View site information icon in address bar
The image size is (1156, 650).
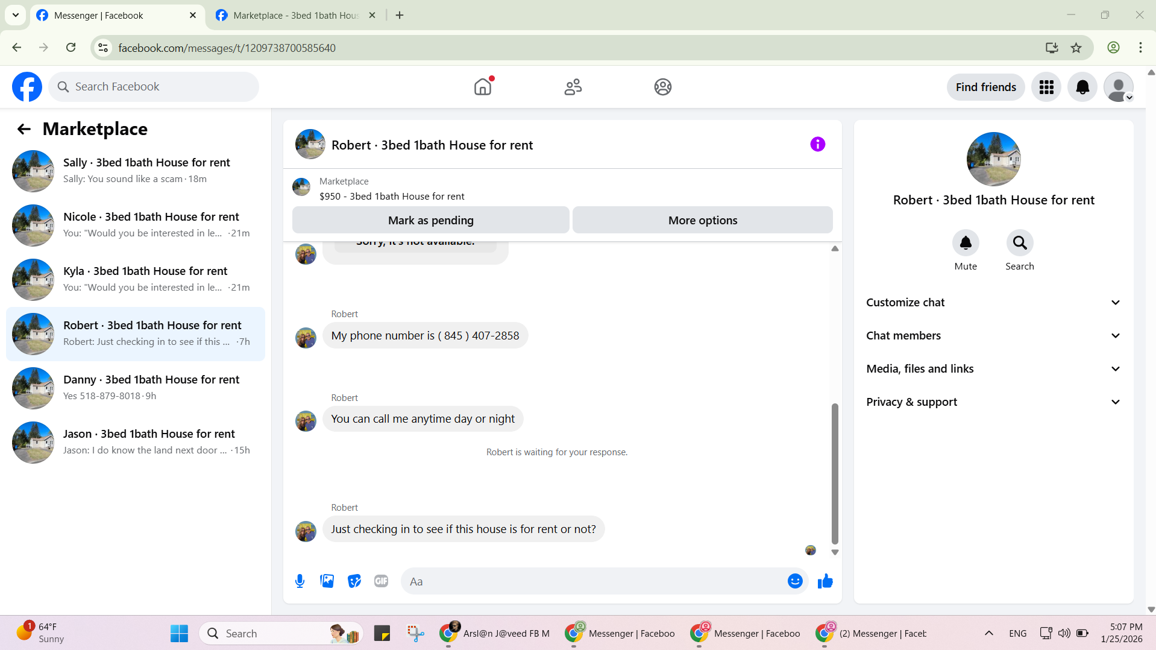pyautogui.click(x=103, y=48)
